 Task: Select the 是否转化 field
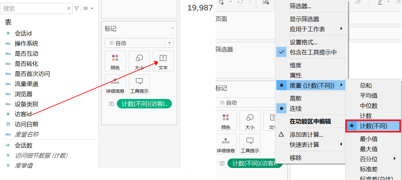[x=26, y=64]
